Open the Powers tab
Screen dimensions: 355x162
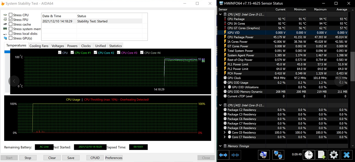pyautogui.click(x=72, y=46)
